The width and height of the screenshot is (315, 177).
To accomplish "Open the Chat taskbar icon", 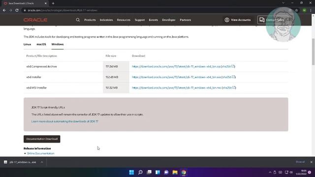I will point(166,172).
